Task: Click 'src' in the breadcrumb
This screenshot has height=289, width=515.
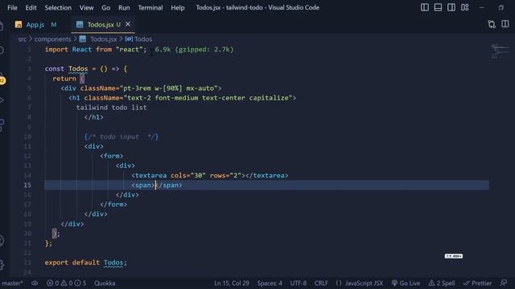Action: coord(22,39)
